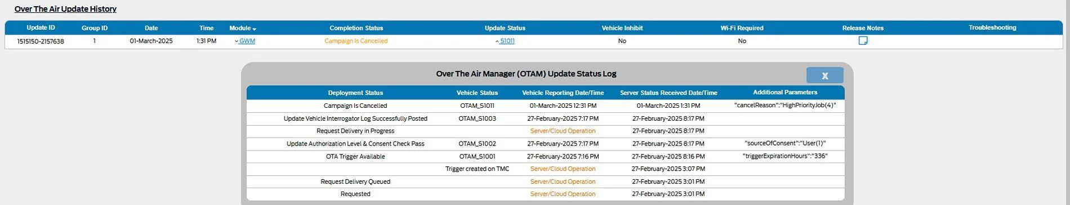The width and height of the screenshot is (1070, 205).
Task: Click the Wi-Fi Required column header
Action: [742, 28]
